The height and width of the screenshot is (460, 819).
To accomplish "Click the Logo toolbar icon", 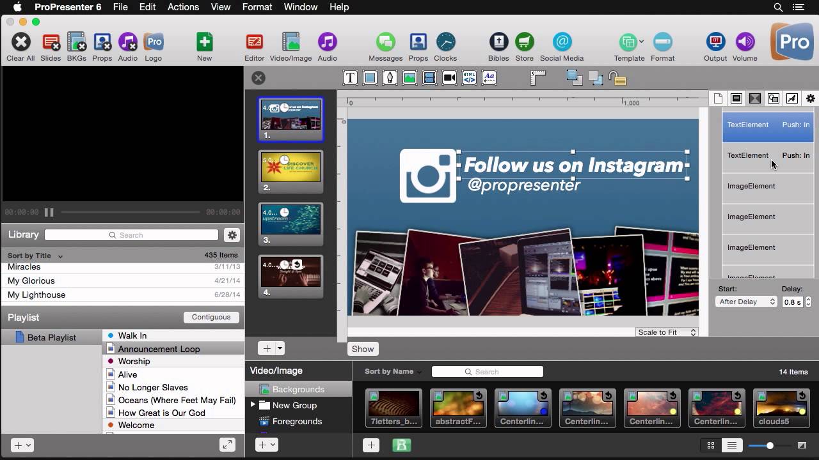I will 154,42.
